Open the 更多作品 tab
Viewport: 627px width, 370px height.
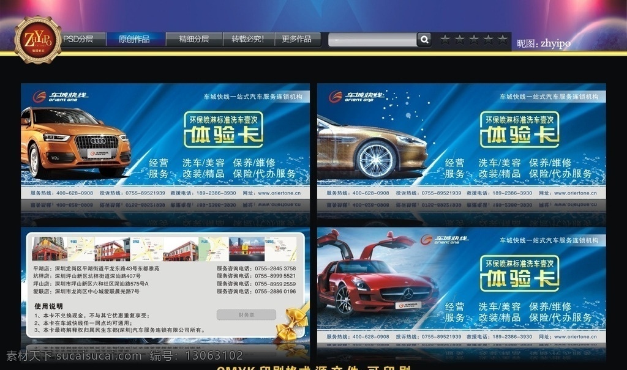pyautogui.click(x=297, y=39)
